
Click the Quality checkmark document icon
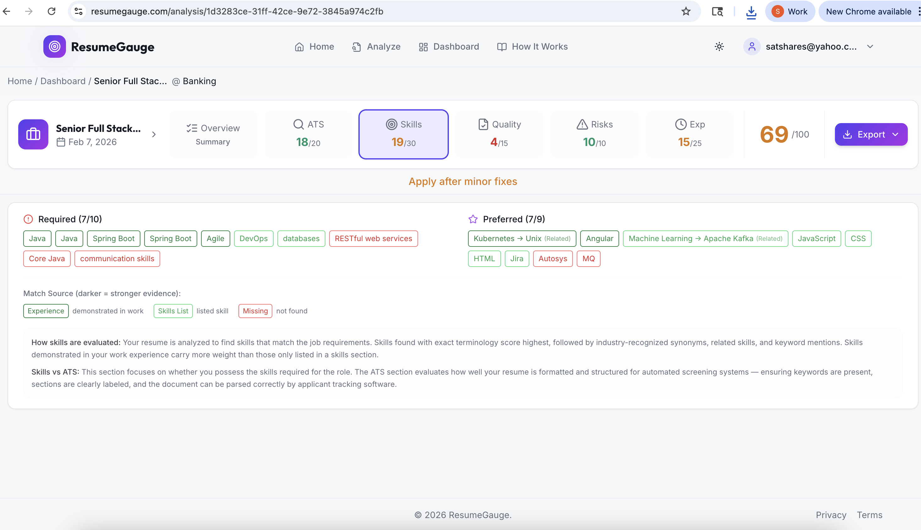(x=482, y=124)
